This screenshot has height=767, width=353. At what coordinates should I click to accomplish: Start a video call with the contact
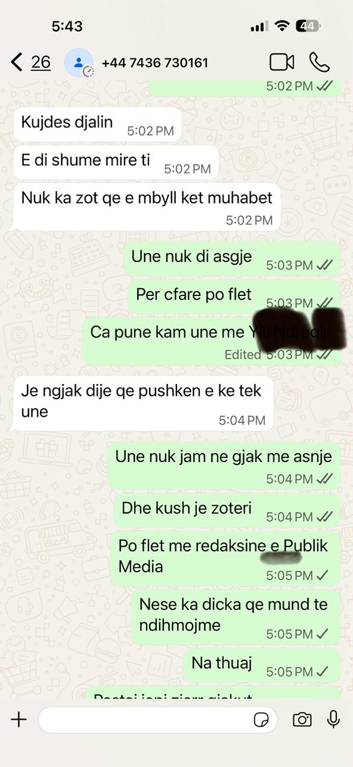(x=282, y=62)
